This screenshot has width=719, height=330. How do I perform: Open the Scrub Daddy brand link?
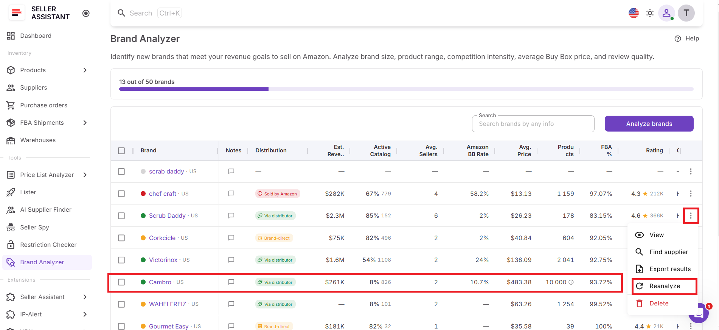click(167, 216)
